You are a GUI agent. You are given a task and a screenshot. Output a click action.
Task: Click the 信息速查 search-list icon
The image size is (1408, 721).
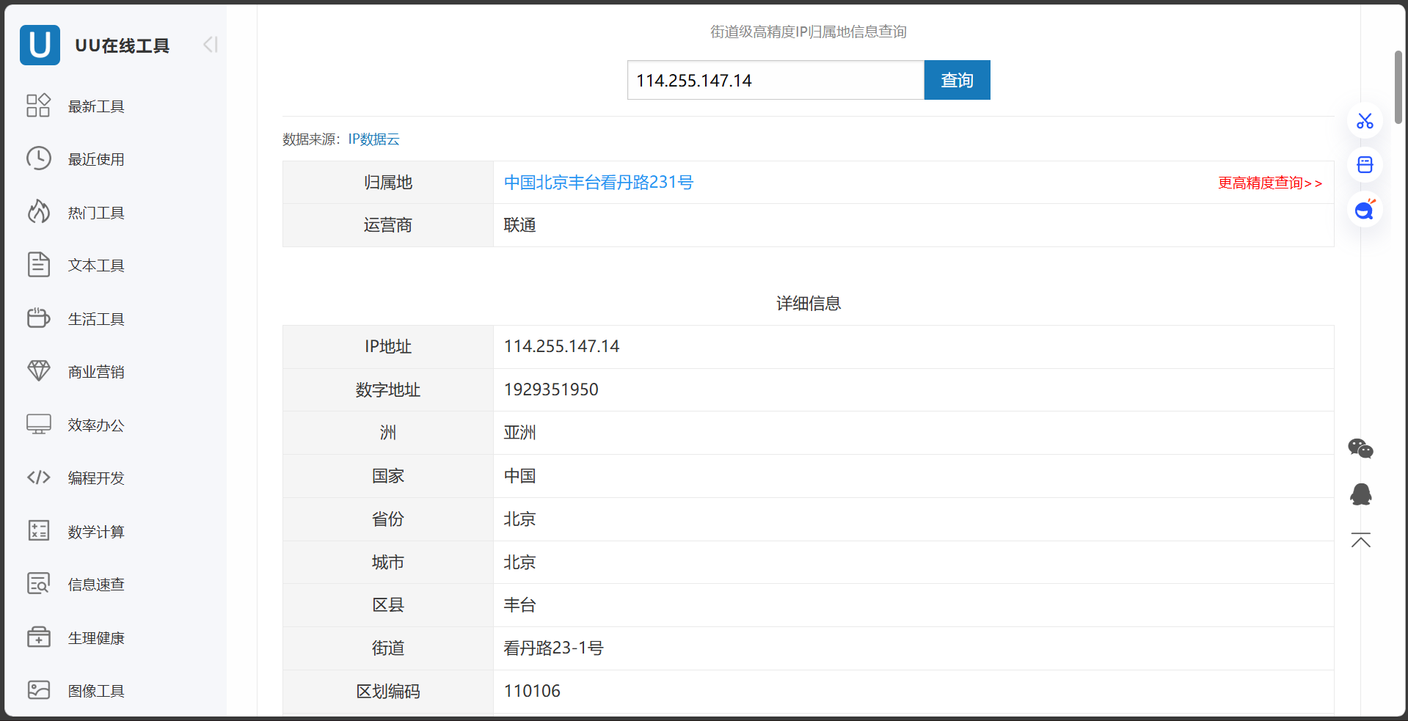[38, 584]
